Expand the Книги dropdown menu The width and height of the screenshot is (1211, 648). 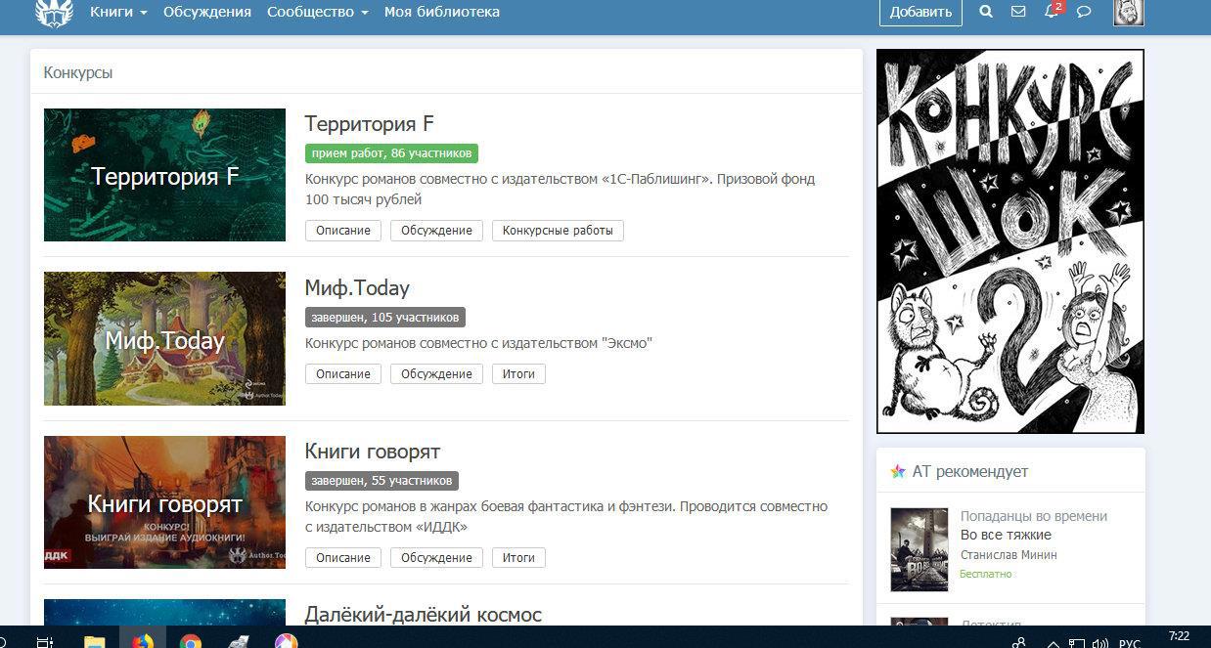tap(118, 12)
